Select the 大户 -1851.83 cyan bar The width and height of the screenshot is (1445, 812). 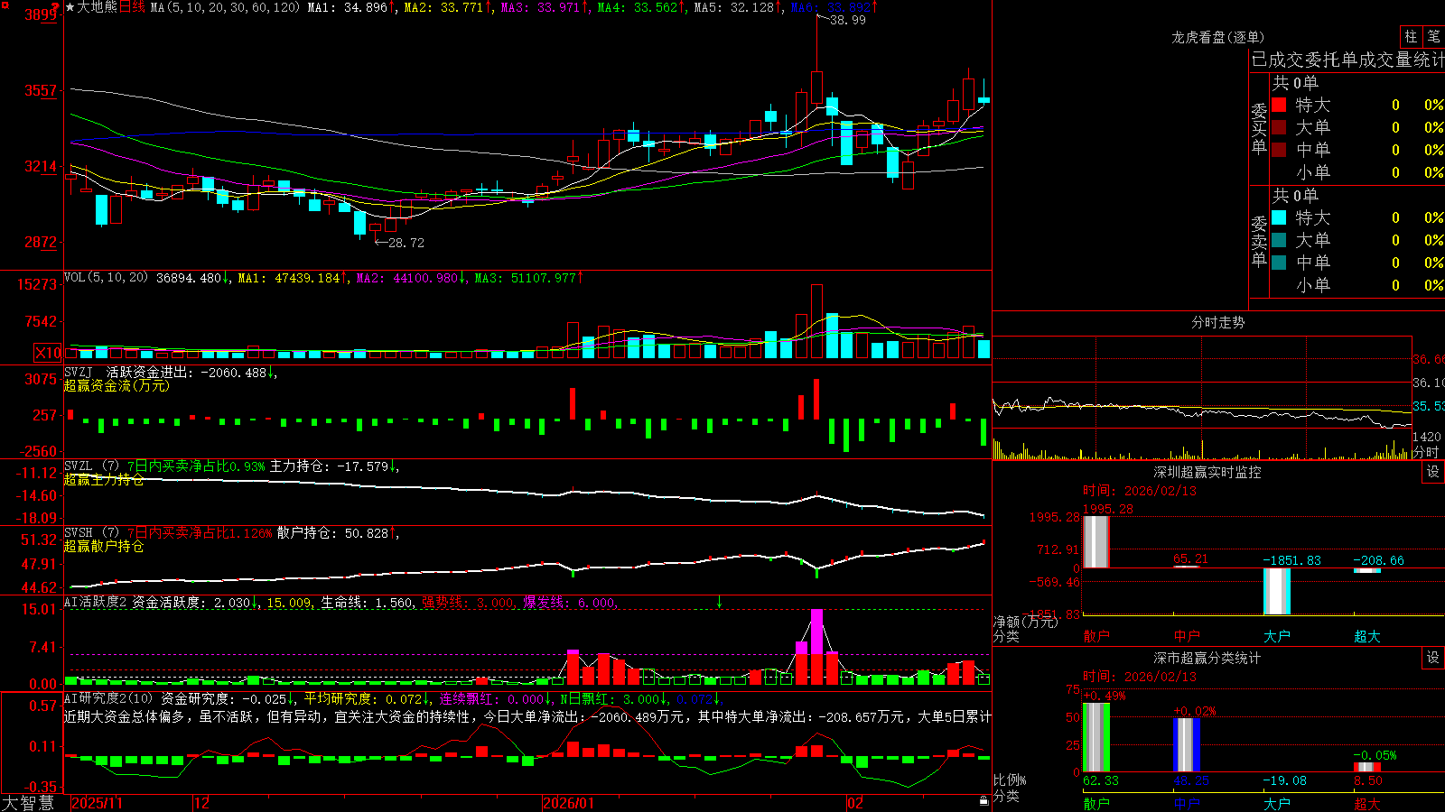(x=1276, y=591)
